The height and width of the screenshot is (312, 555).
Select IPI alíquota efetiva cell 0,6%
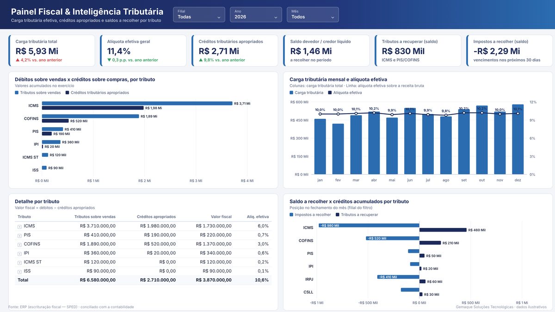[263, 253]
